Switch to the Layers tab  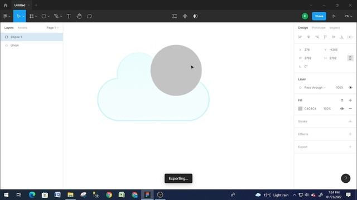tap(9, 28)
